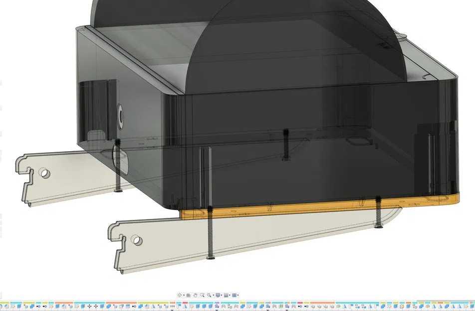Expand the Grid and Snaps dropdown arrow
The width and height of the screenshot is (475, 311).
230,295
